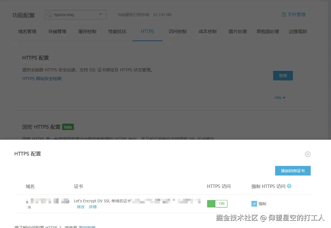
Task: Switch to the 图片处理 tab
Action: (x=238, y=31)
